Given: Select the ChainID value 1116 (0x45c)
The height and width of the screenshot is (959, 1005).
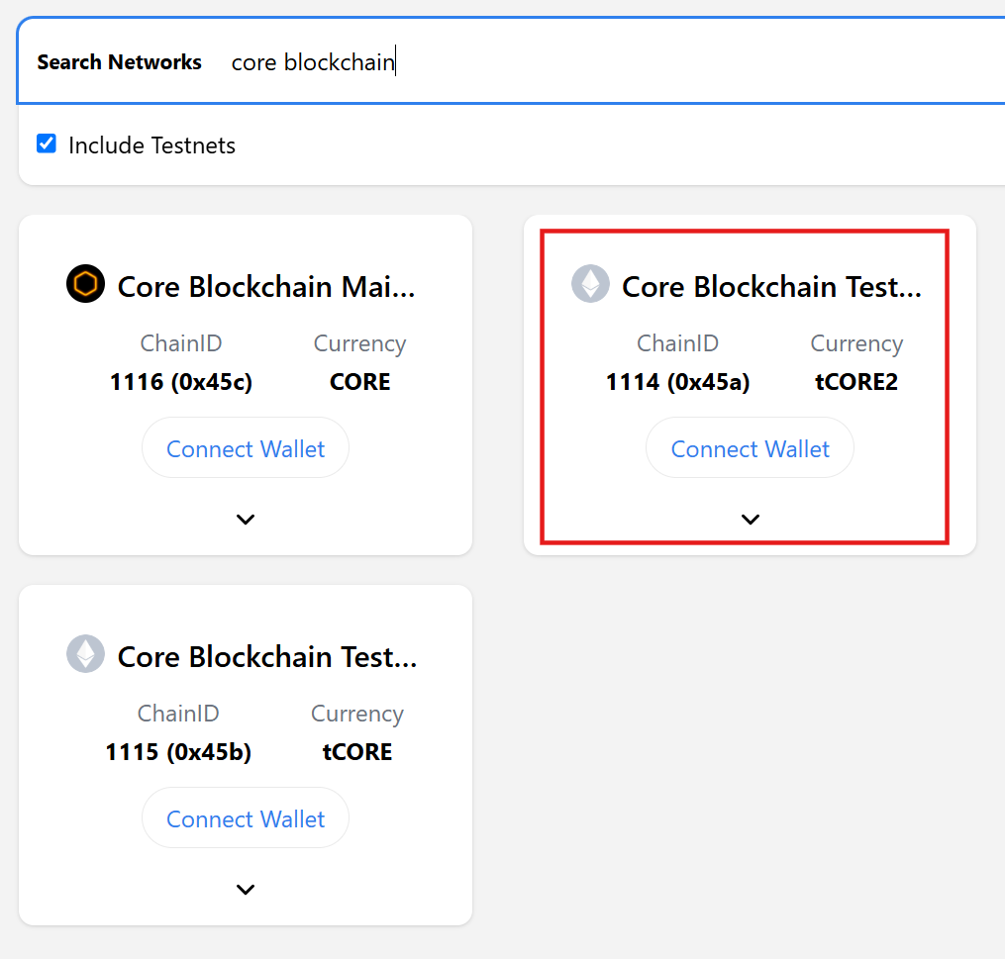Looking at the screenshot, I should tap(181, 382).
